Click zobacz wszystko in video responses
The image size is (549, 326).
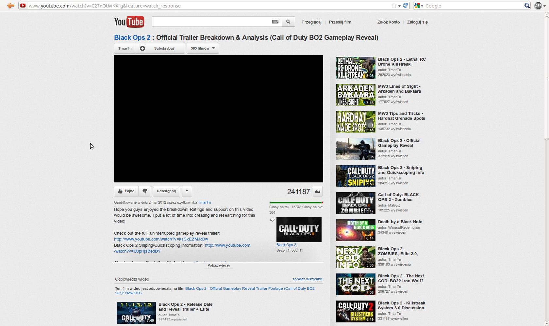(x=307, y=279)
